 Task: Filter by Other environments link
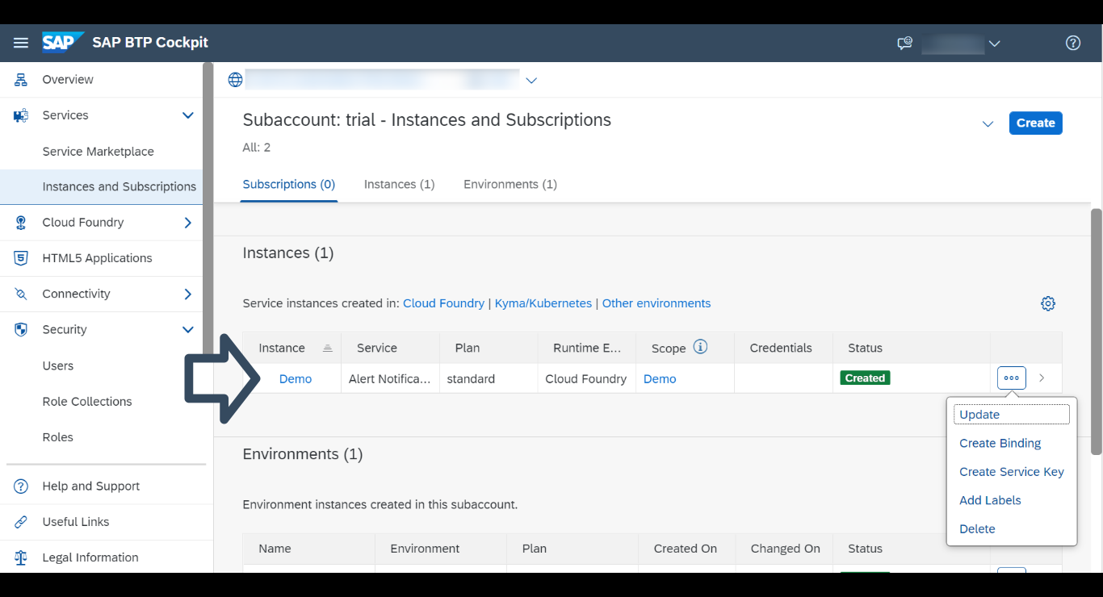656,303
